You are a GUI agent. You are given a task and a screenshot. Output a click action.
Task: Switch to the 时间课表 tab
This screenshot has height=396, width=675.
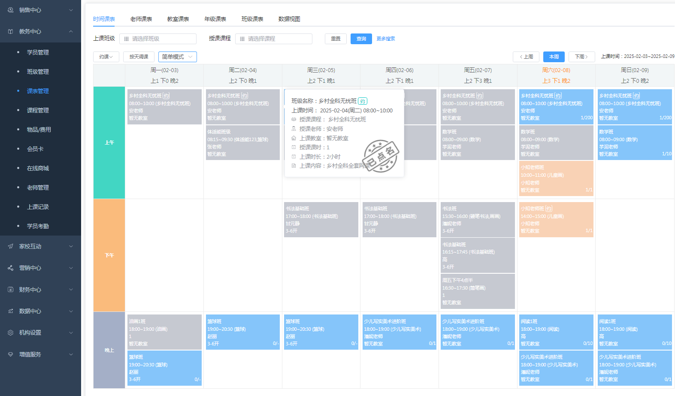(x=104, y=19)
